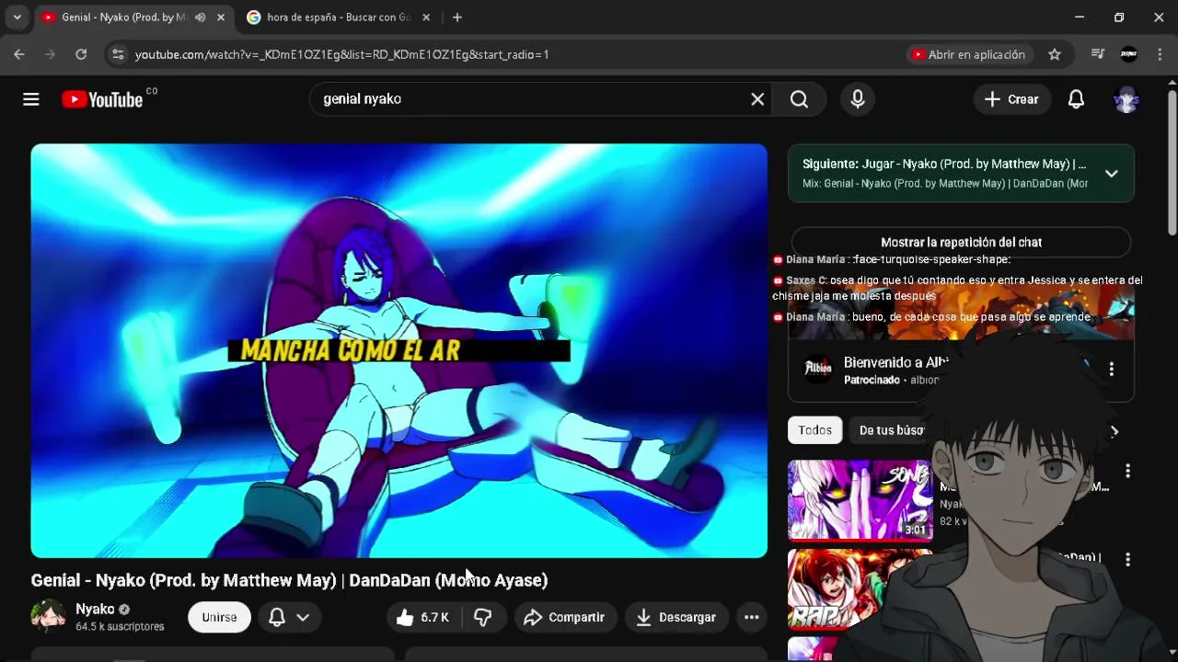Image resolution: width=1178 pixels, height=662 pixels.
Task: Click the Albion sponsor logo
Action: pyautogui.click(x=818, y=369)
